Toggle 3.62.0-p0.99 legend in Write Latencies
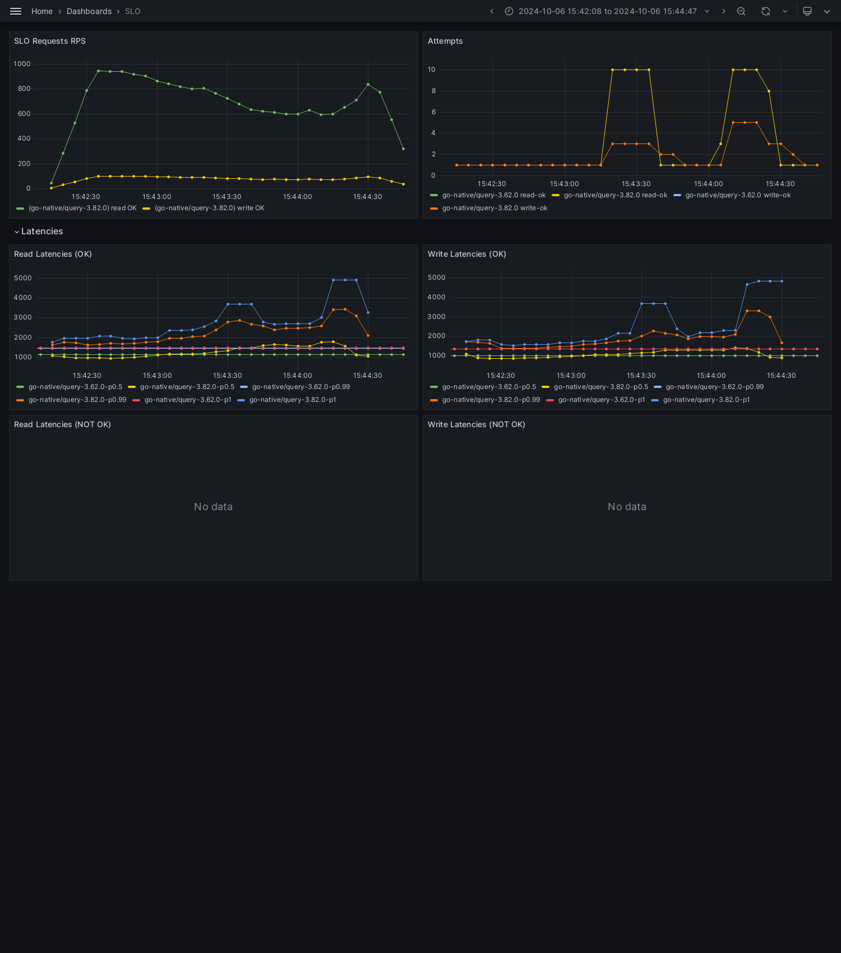The width and height of the screenshot is (841, 953). (x=715, y=387)
